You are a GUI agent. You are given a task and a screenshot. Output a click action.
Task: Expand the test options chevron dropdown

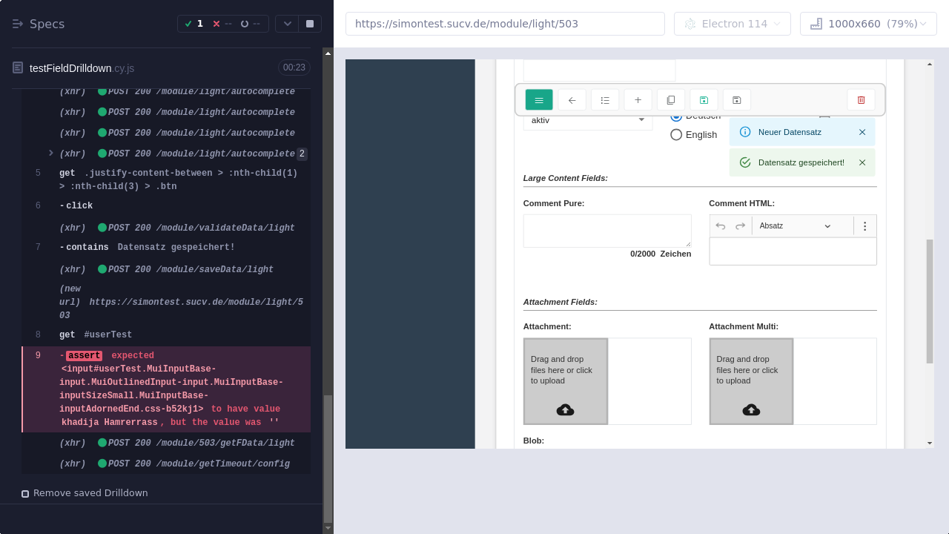288,24
